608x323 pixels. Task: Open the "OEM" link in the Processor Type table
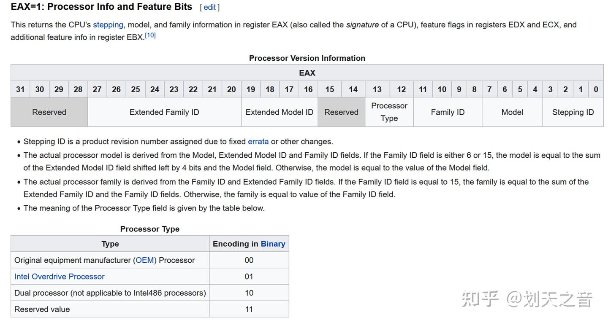click(145, 260)
